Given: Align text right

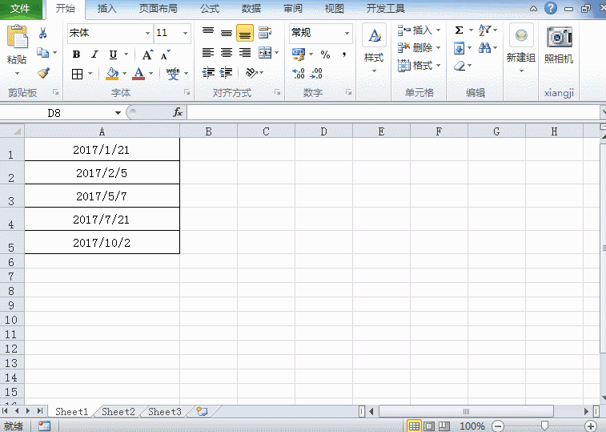Looking at the screenshot, I should 245,53.
